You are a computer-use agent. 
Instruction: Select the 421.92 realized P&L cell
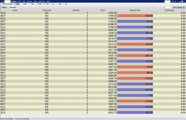(x=135, y=90)
